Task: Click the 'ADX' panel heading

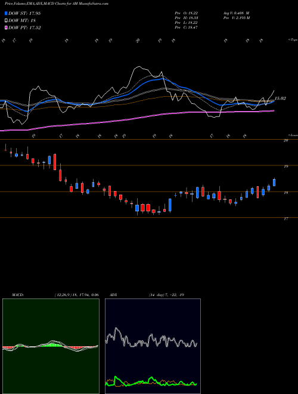Action: (x=113, y=295)
